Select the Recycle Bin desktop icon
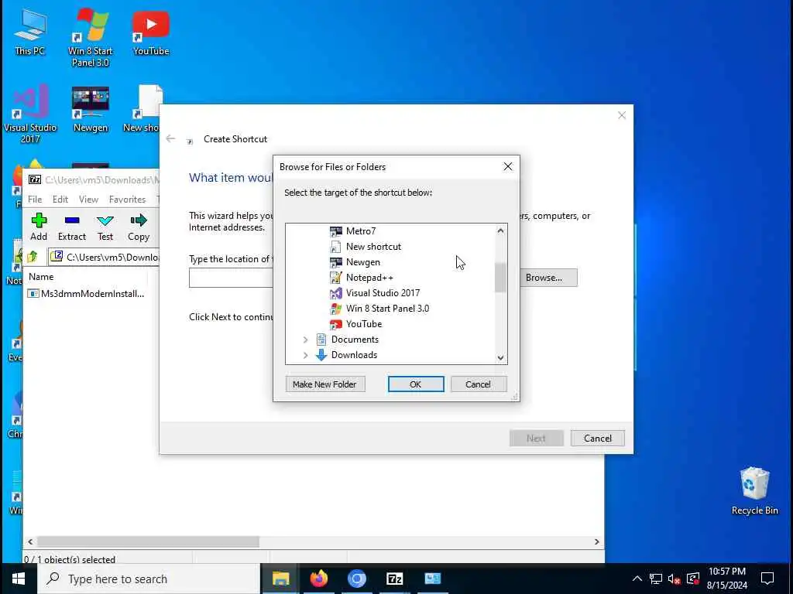Screen dimensions: 793x594 [x=754, y=491]
